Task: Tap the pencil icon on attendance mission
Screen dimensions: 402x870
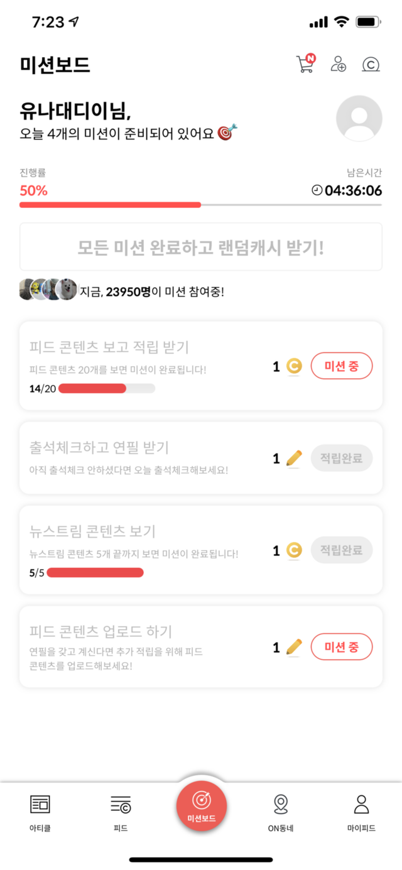Action: pyautogui.click(x=294, y=459)
